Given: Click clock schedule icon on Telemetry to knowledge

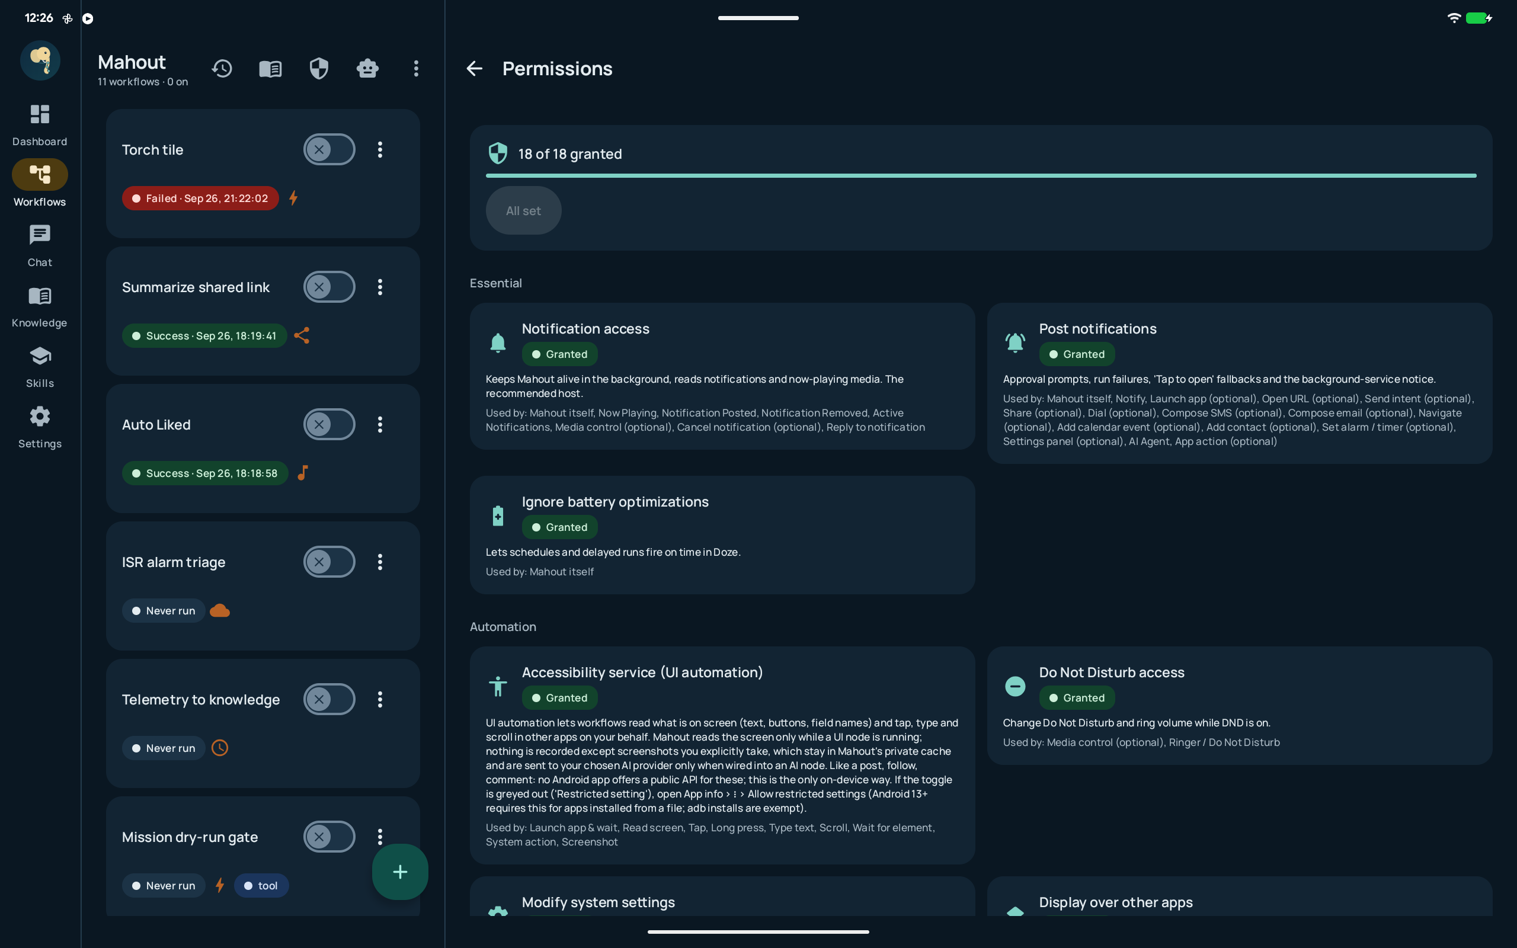Looking at the screenshot, I should (x=220, y=748).
